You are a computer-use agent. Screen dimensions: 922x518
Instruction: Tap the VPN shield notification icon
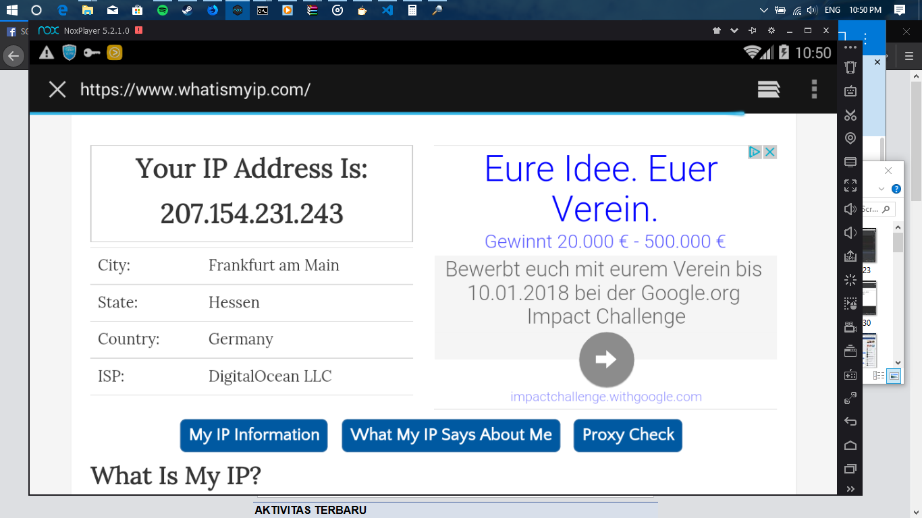(69, 53)
